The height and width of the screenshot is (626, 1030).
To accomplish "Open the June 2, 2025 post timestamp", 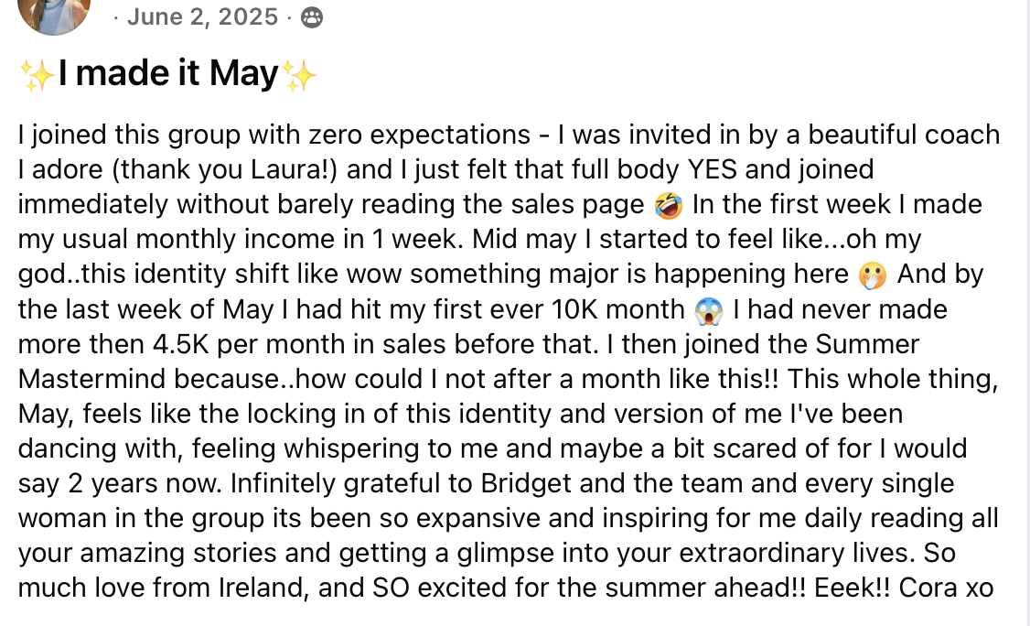I will 202,16.
